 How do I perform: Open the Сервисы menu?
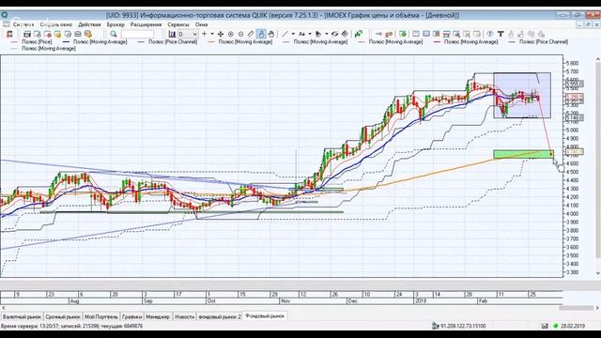click(178, 24)
